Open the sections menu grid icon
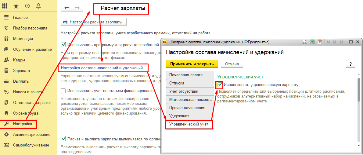 pos(5,6)
